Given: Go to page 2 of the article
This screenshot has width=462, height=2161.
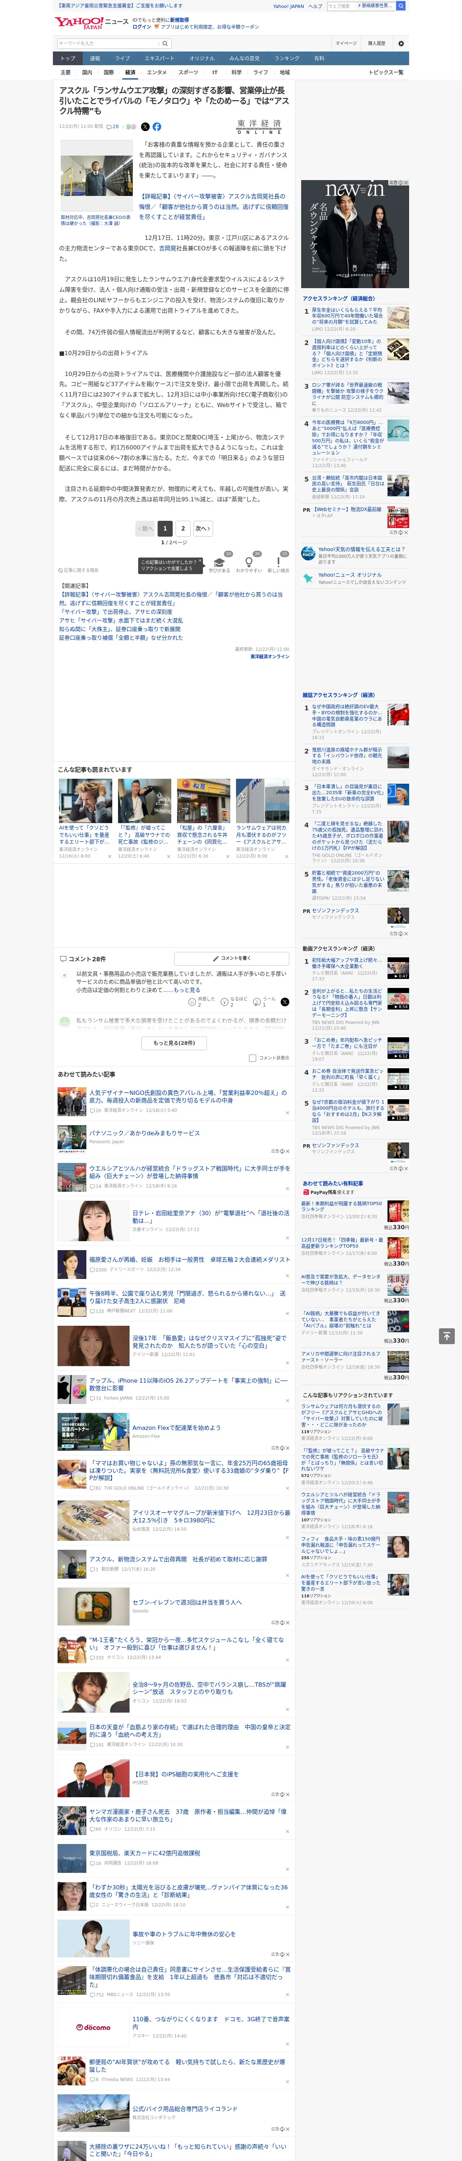Looking at the screenshot, I should (183, 528).
